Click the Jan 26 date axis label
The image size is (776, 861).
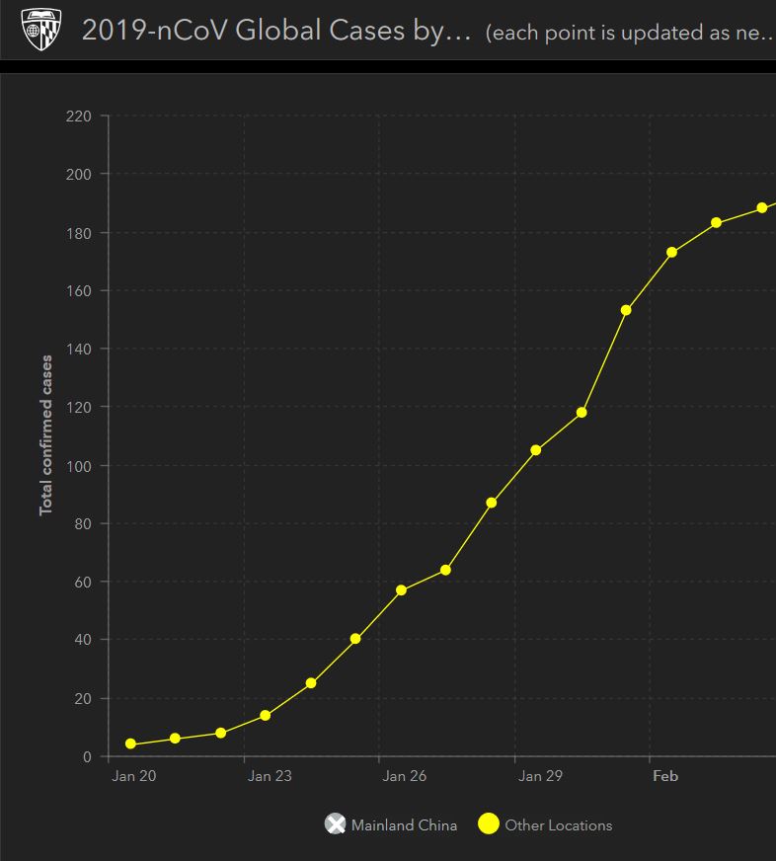click(405, 776)
